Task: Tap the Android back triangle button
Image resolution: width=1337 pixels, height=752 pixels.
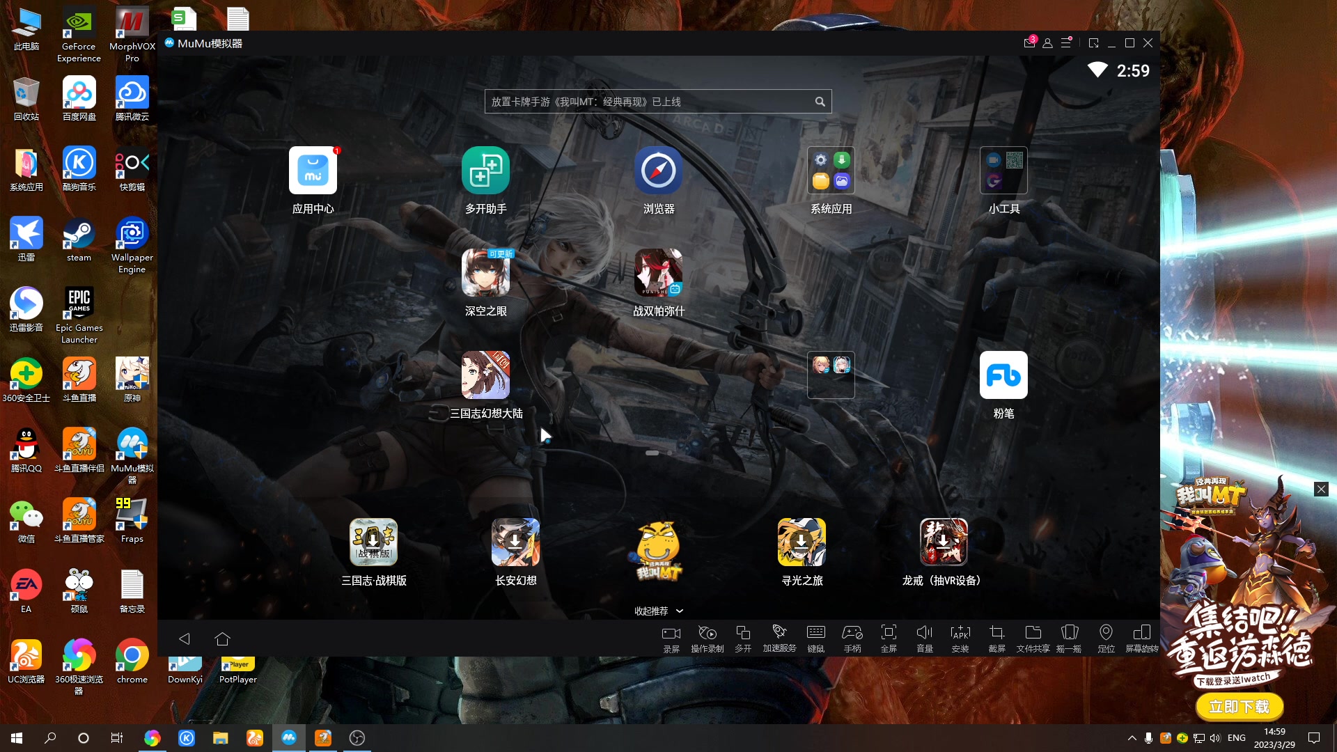Action: [185, 639]
